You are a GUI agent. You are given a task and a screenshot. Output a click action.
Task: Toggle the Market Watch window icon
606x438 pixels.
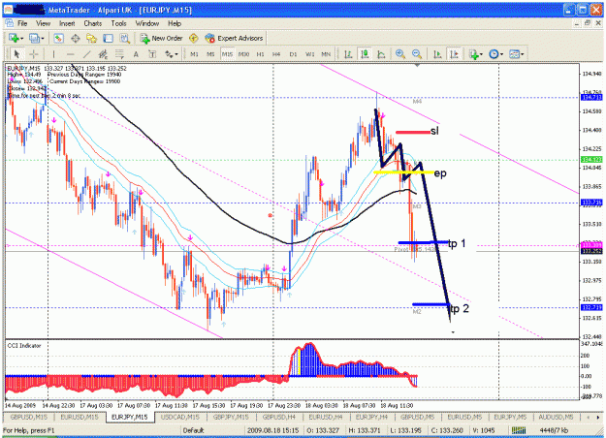58,38
